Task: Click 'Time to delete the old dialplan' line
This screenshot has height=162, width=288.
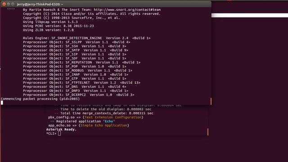Action: (x=103, y=109)
